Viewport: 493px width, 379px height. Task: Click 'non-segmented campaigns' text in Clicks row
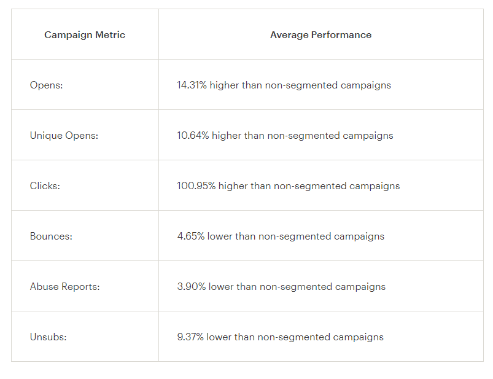[x=336, y=186]
